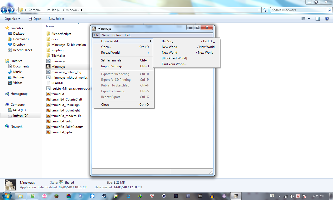Open Cinema 4D from the taskbar
This screenshot has height=200, width=333.
[164, 196]
